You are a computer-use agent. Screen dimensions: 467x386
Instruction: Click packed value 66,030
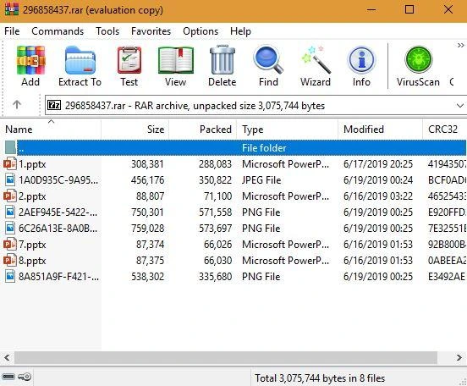coord(217,261)
